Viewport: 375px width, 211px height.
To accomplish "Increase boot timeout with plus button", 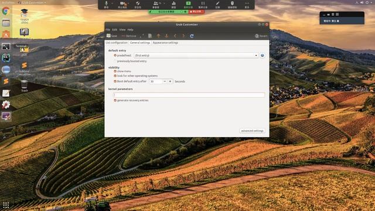I will click(x=170, y=81).
